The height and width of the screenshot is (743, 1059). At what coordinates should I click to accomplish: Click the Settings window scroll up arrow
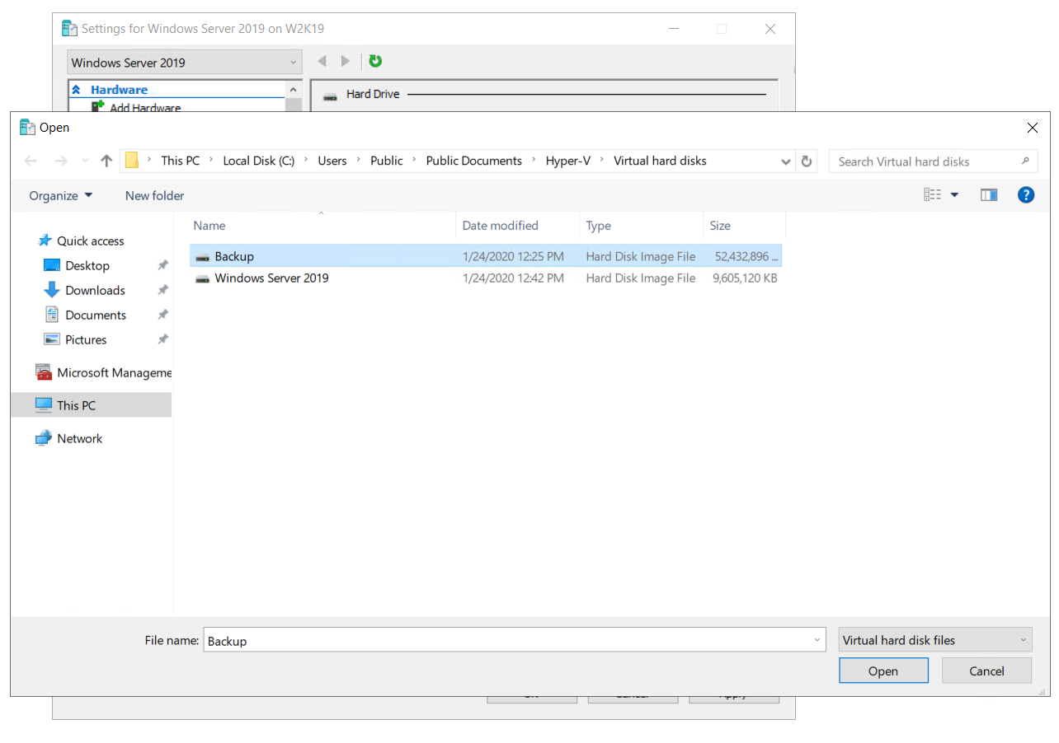click(x=293, y=89)
